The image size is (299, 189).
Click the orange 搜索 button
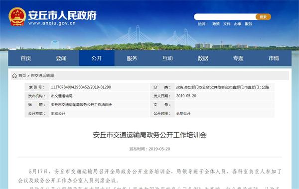tap(263, 17)
